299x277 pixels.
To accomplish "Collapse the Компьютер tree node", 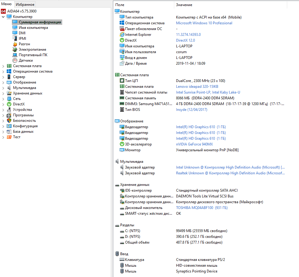I will click(x=3, y=17).
